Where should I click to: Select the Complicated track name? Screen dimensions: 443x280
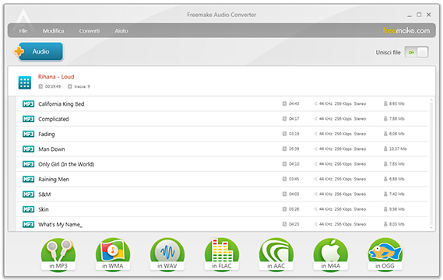pyautogui.click(x=54, y=119)
